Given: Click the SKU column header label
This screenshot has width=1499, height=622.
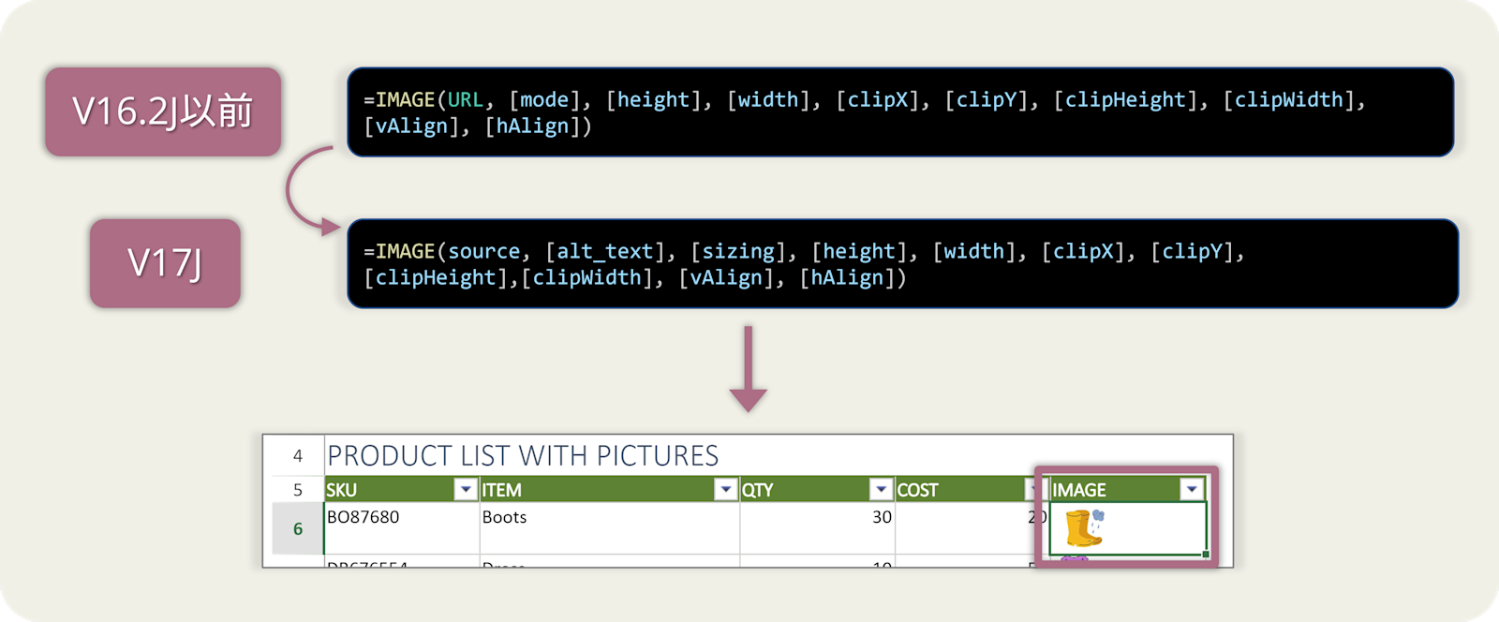Looking at the screenshot, I should [x=341, y=490].
